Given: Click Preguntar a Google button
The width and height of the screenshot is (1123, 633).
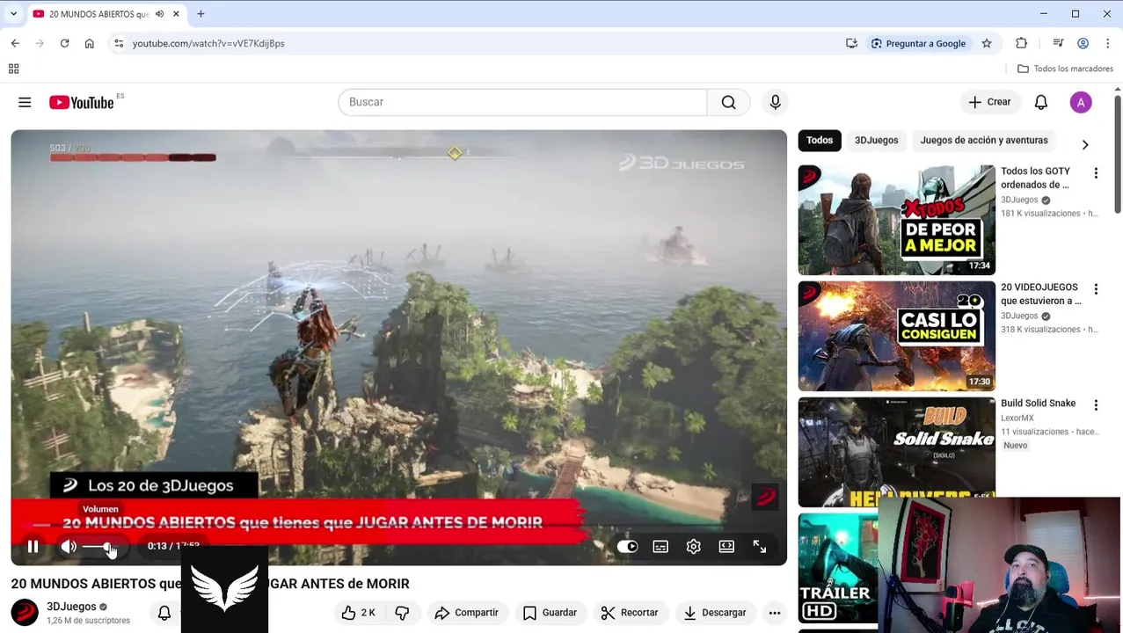Looking at the screenshot, I should click(x=918, y=43).
